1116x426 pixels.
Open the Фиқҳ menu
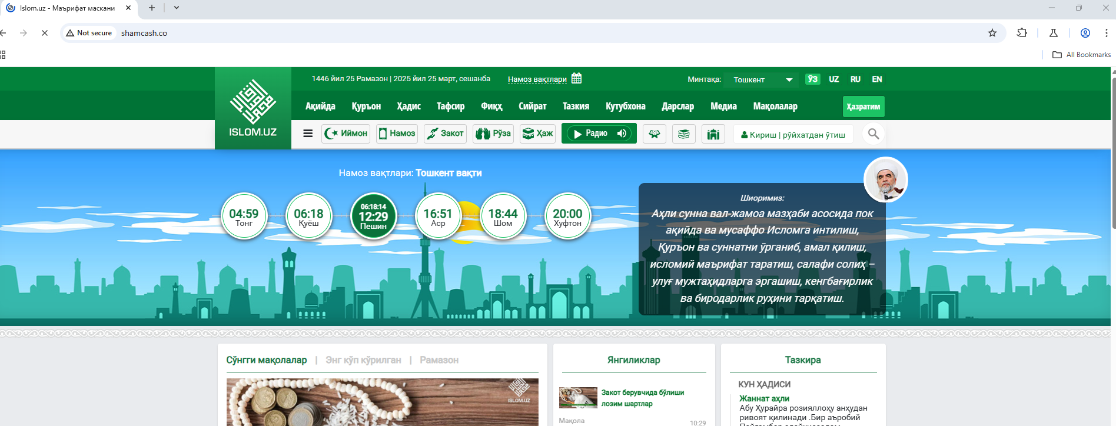click(x=491, y=106)
